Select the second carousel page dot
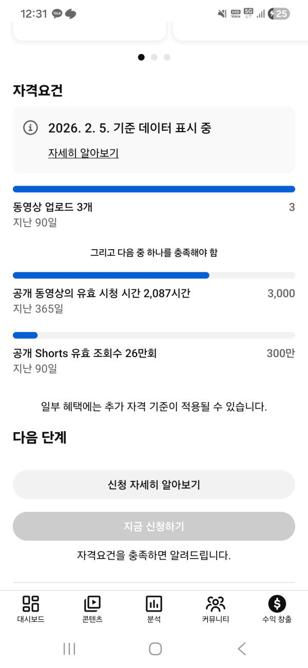The image size is (308, 668). (x=154, y=57)
